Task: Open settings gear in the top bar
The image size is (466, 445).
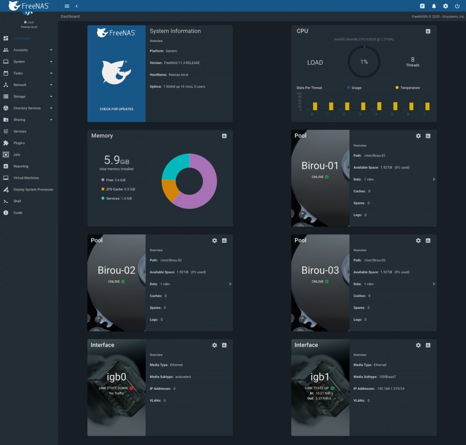Action: point(446,6)
